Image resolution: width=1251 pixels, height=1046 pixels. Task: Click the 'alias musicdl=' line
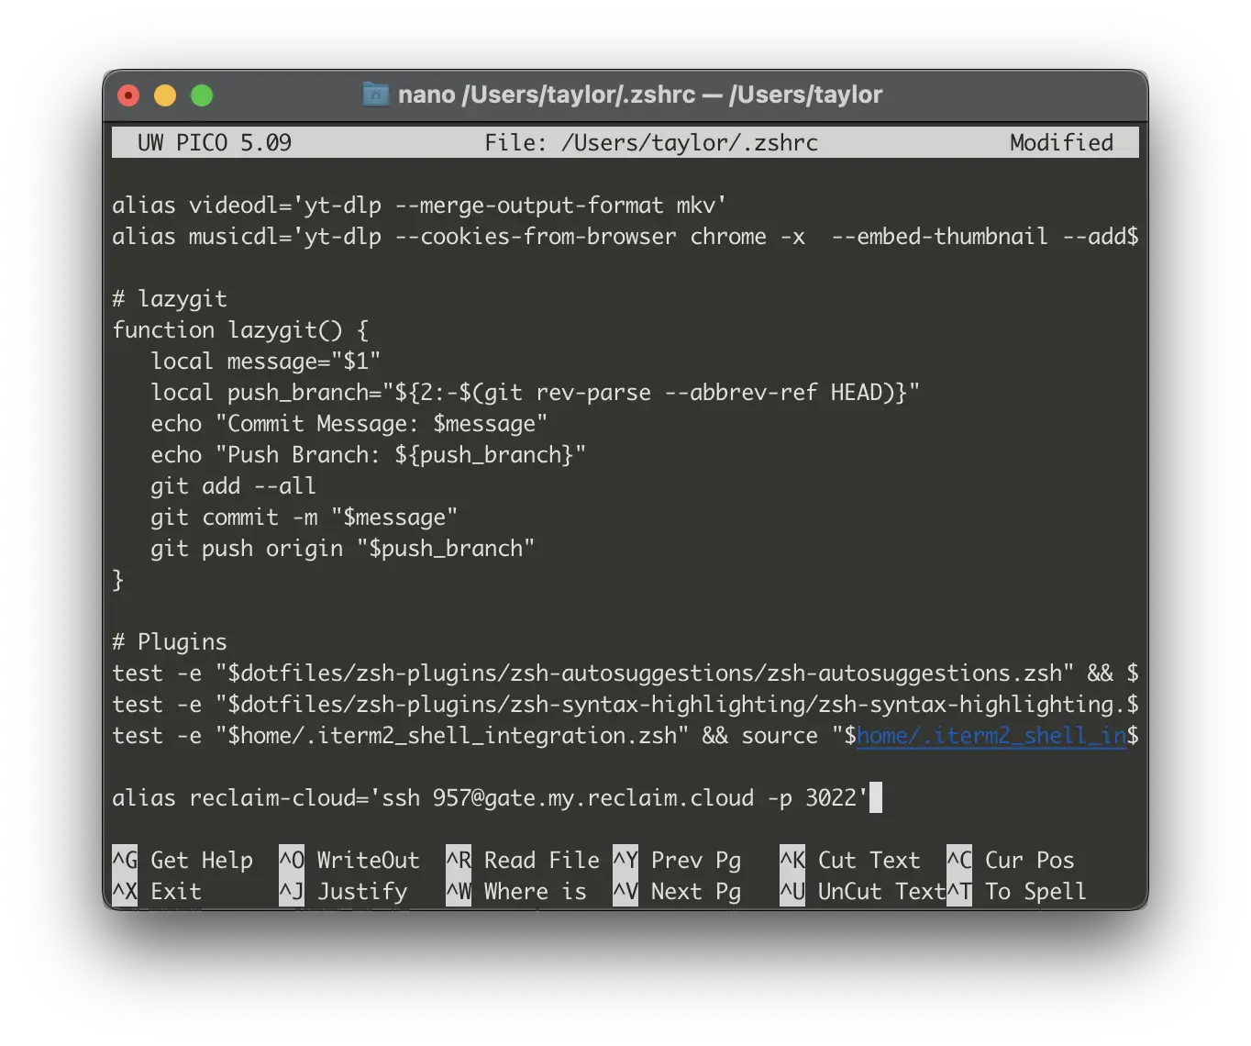[625, 237]
